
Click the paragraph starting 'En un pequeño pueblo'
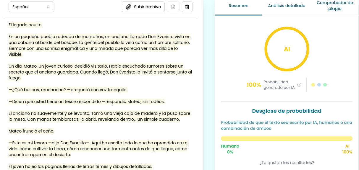click(100, 45)
